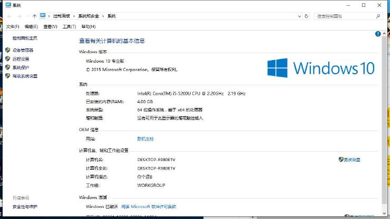Click the shield icon beside 远程设置
Image resolution: width=390 pixels, height=219 pixels.
[8, 59]
